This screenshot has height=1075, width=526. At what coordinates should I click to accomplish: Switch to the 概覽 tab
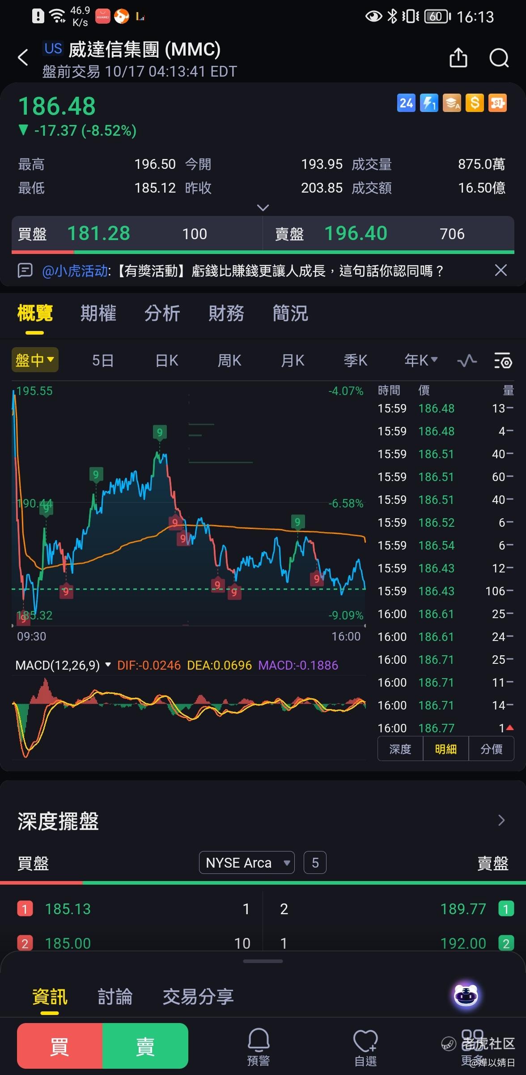point(35,313)
